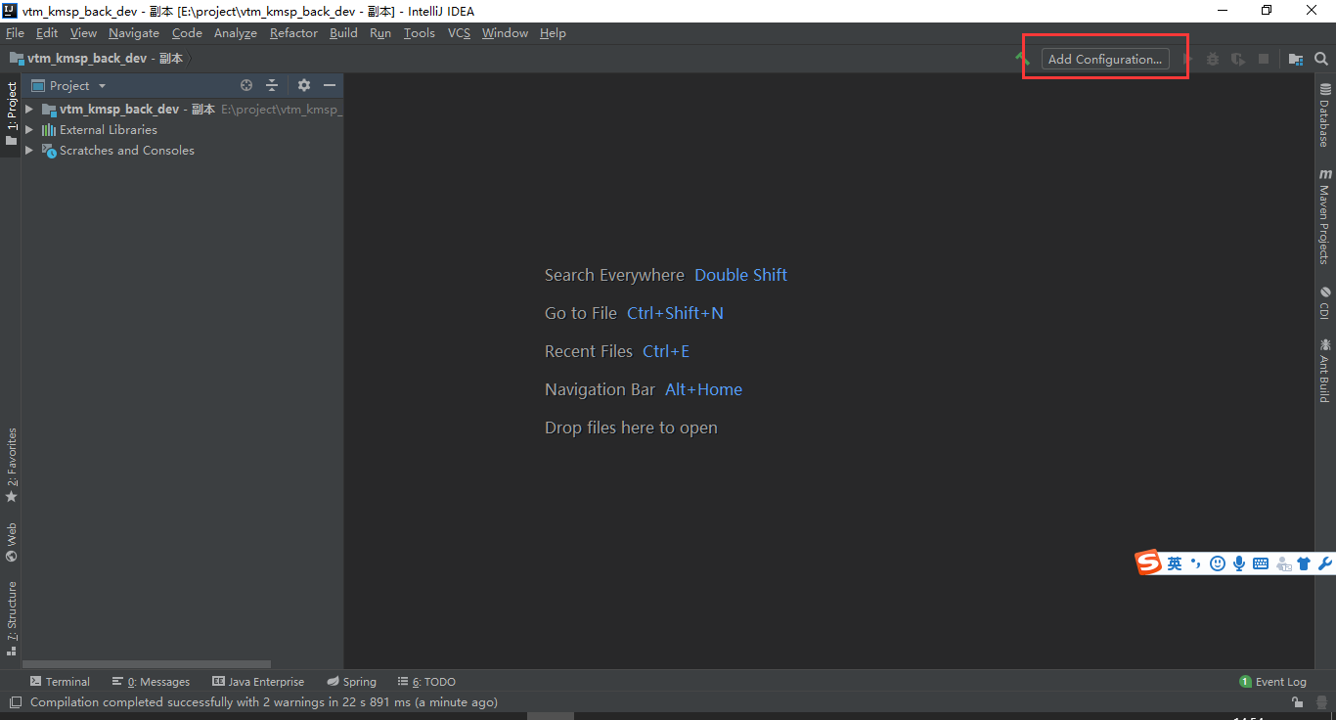Expand the vtm_kmsp_back_dev project node
The height and width of the screenshot is (720, 1336).
pyautogui.click(x=29, y=109)
